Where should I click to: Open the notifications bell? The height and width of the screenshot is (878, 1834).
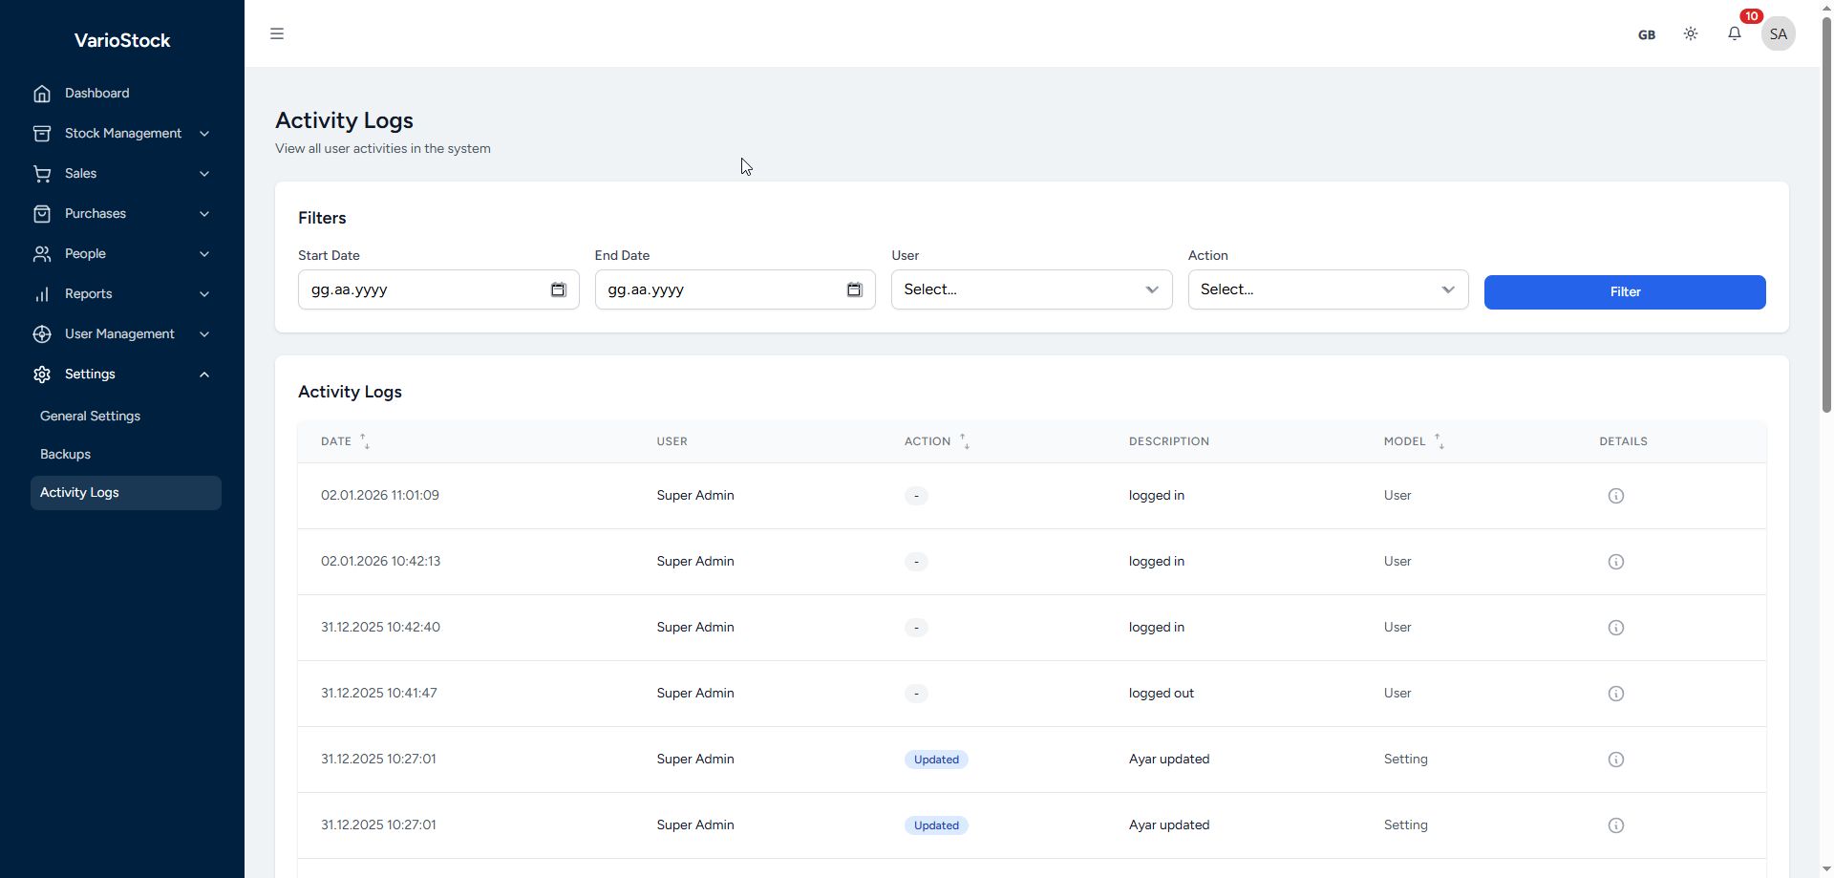[x=1734, y=34]
